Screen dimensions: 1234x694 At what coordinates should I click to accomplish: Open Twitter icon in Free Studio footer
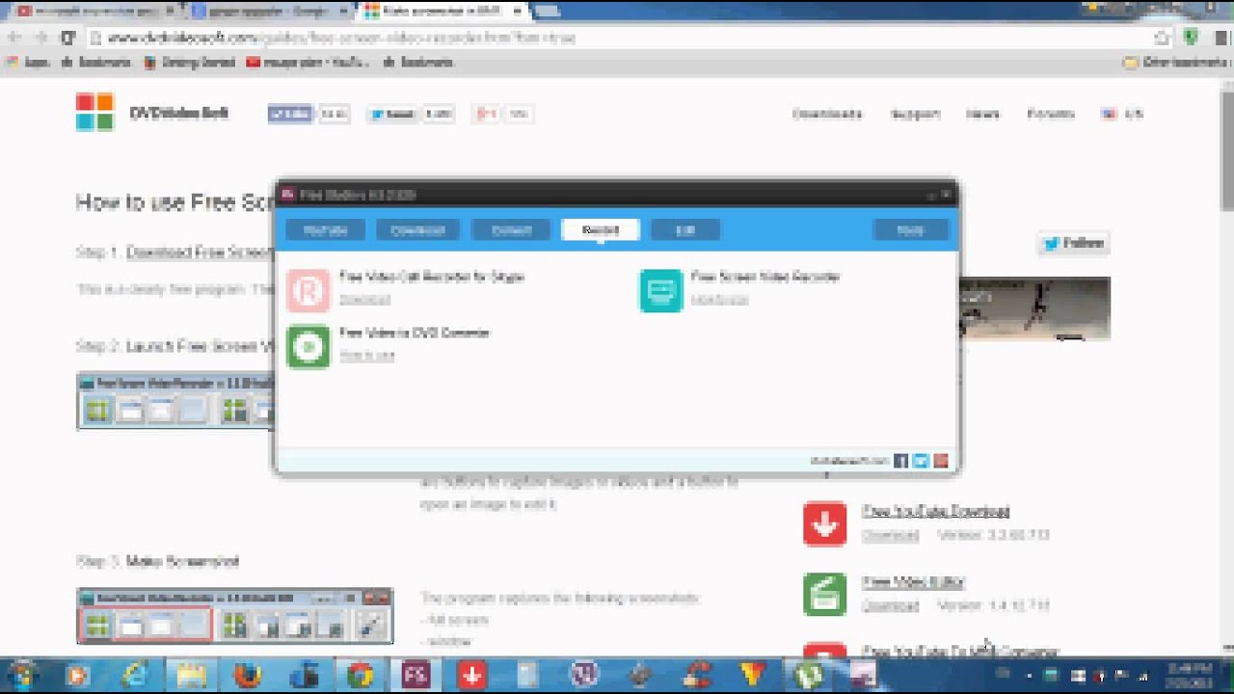tap(921, 462)
